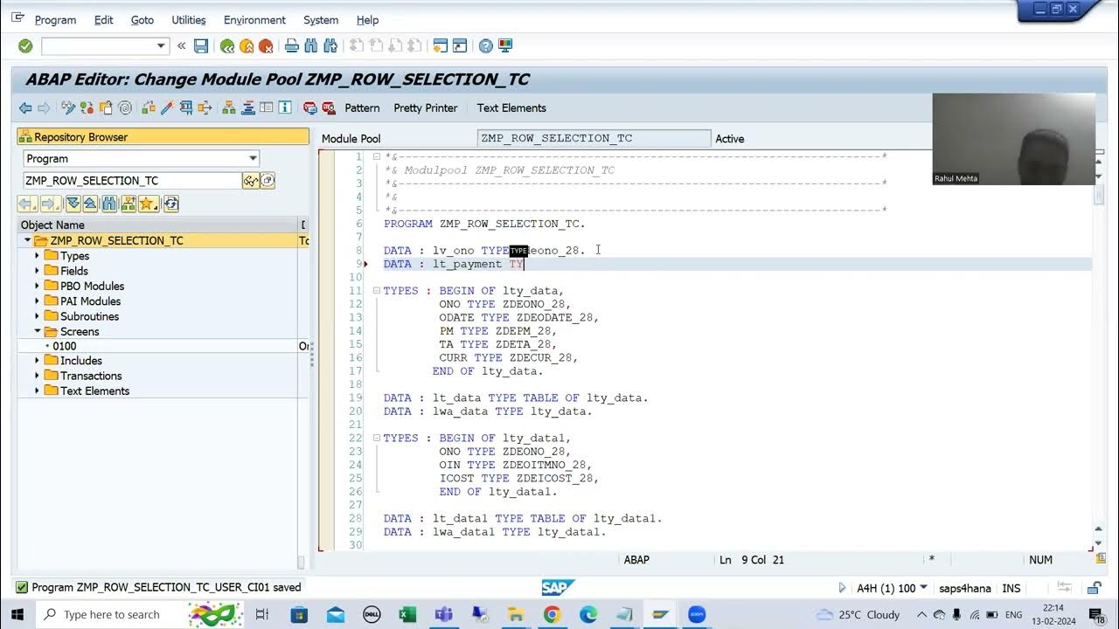Click the green Enter checkmark icon
Image resolution: width=1119 pixels, height=629 pixels.
25,45
